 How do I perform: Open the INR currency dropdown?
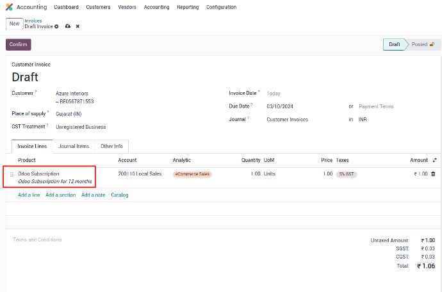point(363,120)
